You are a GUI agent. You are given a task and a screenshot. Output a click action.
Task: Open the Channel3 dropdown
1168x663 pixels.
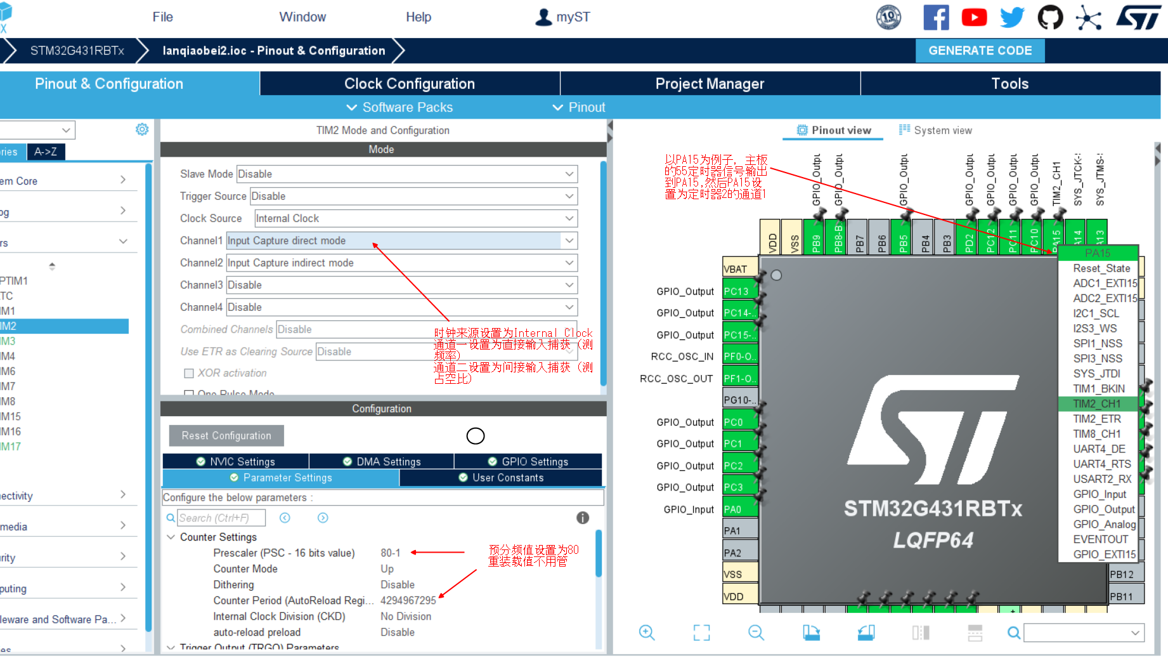pos(402,285)
